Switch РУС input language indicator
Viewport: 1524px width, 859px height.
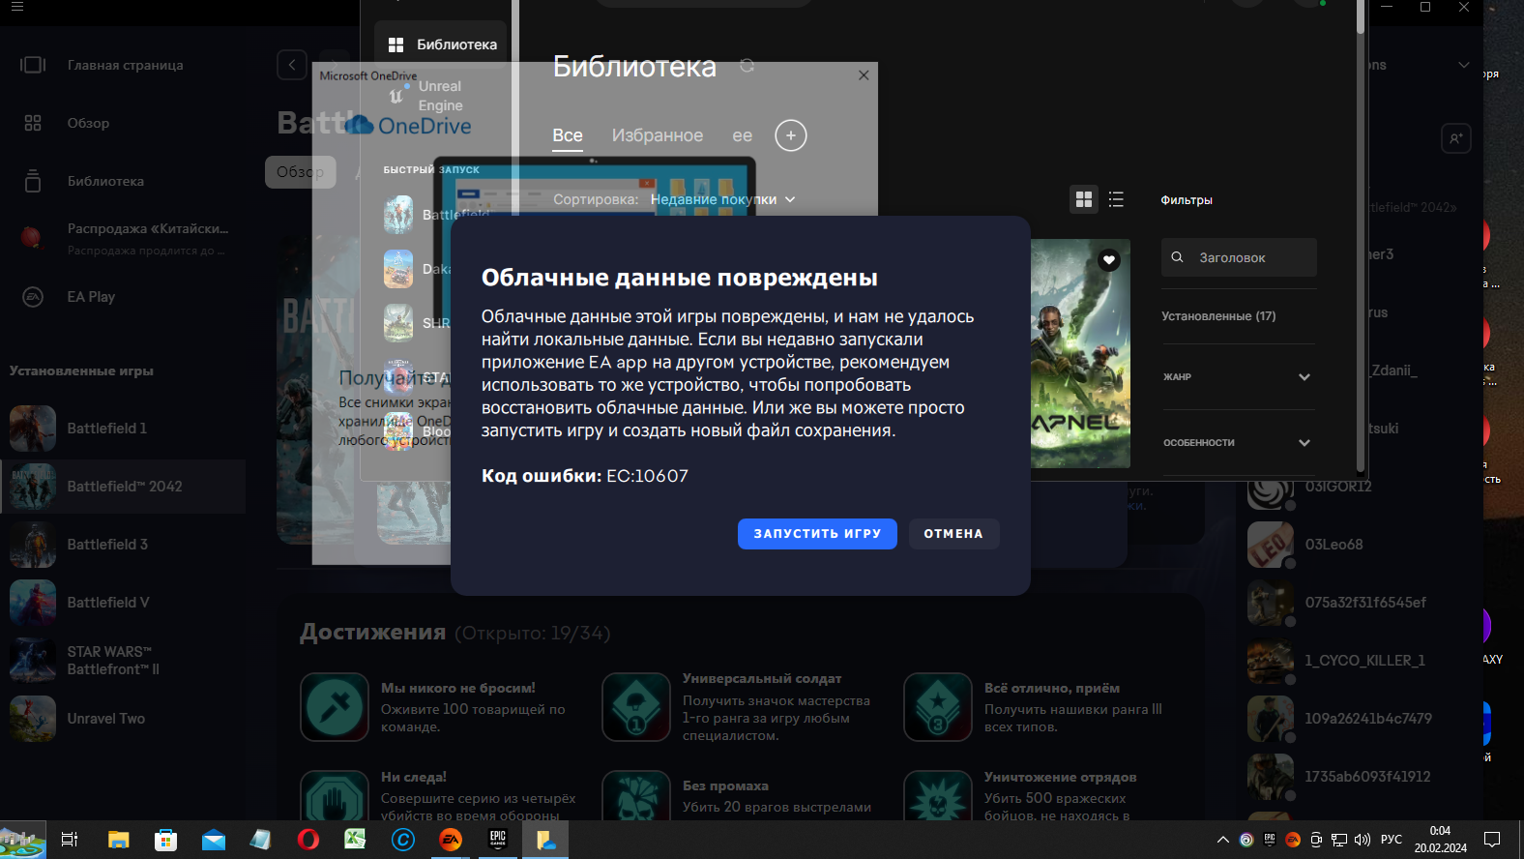click(1392, 840)
